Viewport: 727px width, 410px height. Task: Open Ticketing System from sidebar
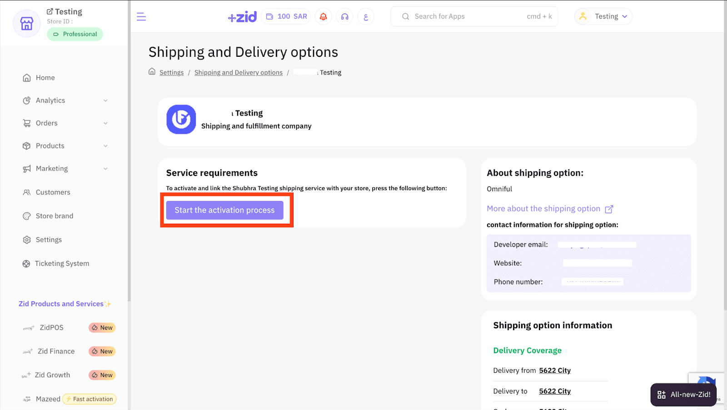[x=62, y=264]
